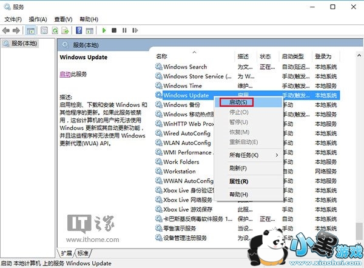The image size is (364, 268).
Task: Click the Export List toolbar icon
Action: tap(66, 30)
